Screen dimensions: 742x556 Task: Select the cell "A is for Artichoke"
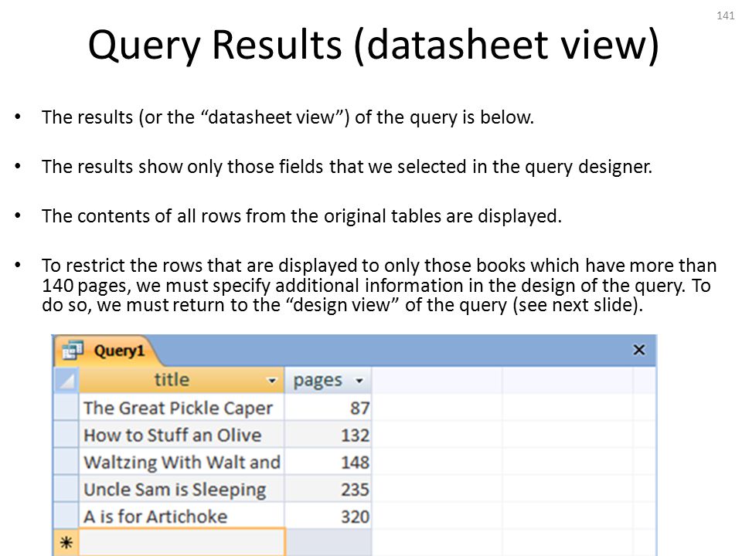tap(181, 516)
